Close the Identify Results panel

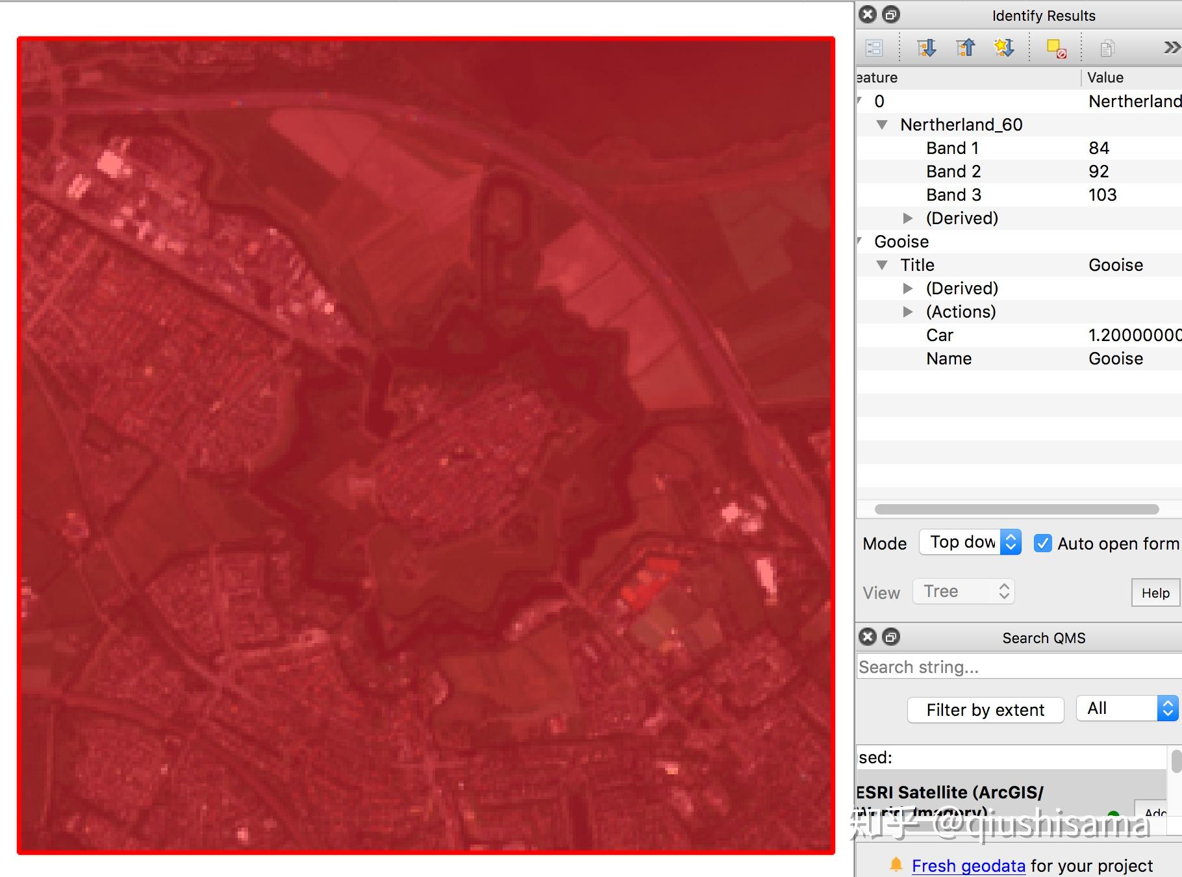pyautogui.click(x=868, y=14)
